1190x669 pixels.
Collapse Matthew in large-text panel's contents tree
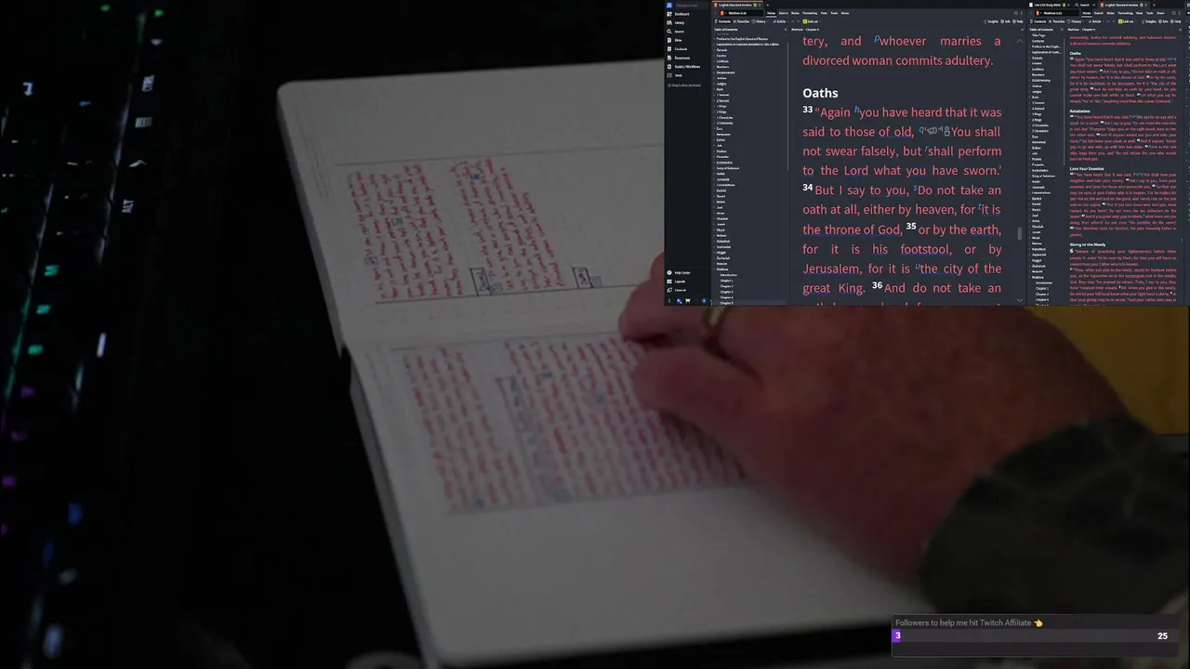(714, 269)
